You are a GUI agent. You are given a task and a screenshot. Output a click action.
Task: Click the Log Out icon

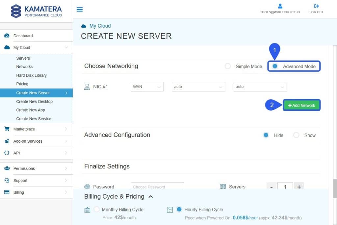pyautogui.click(x=316, y=6)
